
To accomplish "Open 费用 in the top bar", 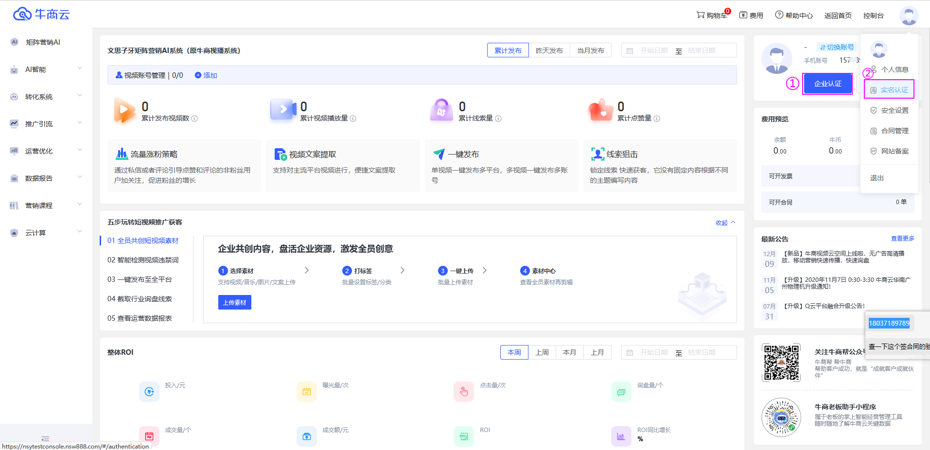I will [x=751, y=16].
